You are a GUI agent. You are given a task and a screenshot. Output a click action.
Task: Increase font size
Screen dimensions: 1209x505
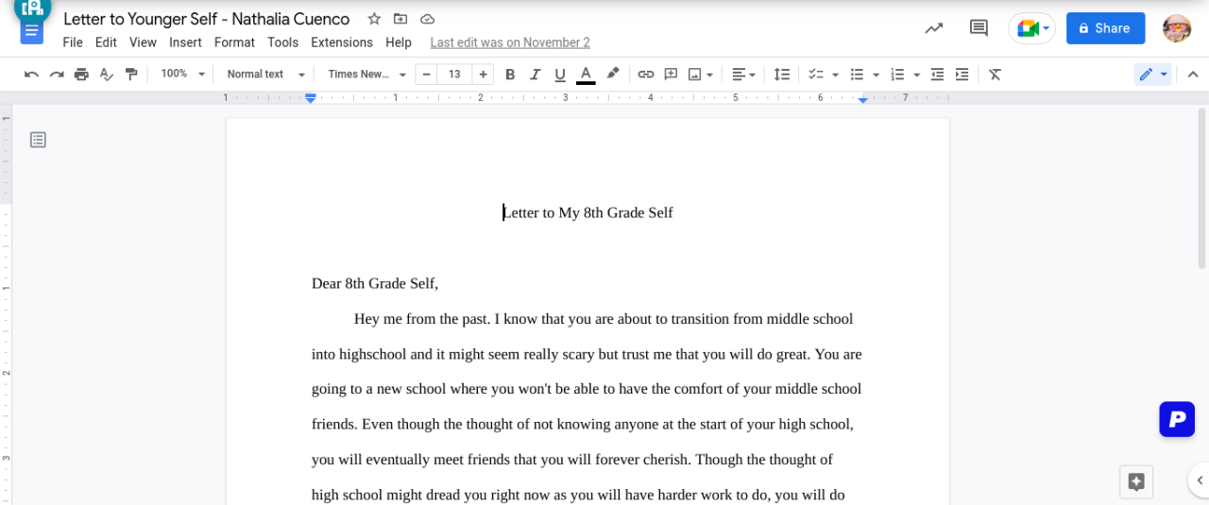point(484,74)
